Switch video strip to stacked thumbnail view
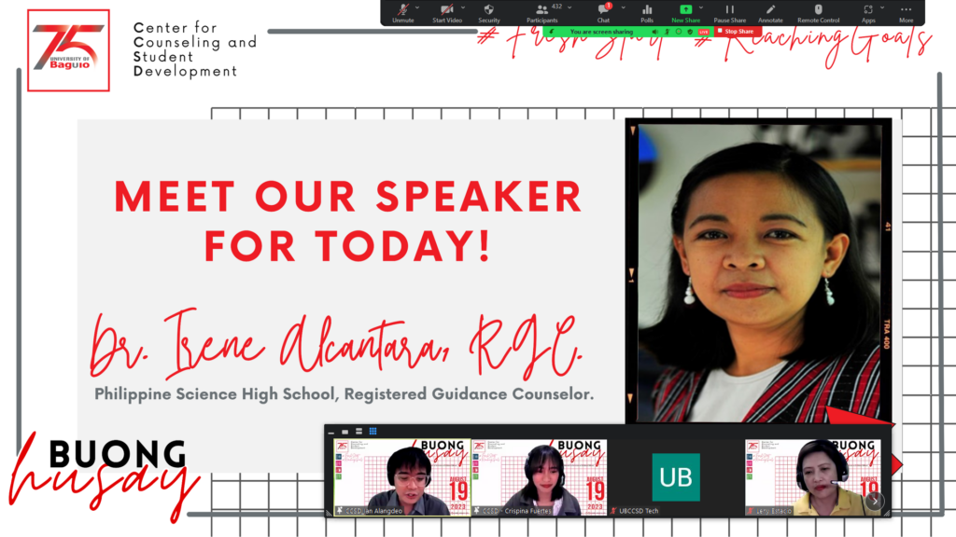The height and width of the screenshot is (537, 956). pos(359,432)
